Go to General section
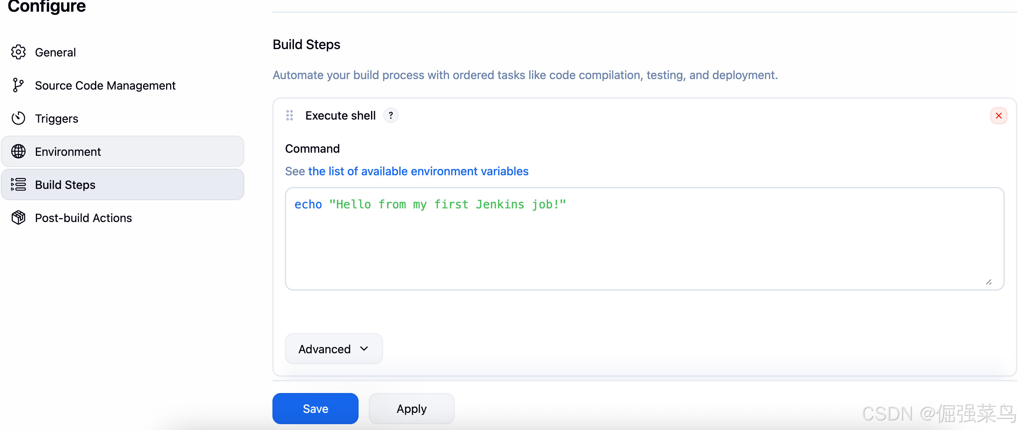This screenshot has width=1018, height=430. [x=55, y=52]
